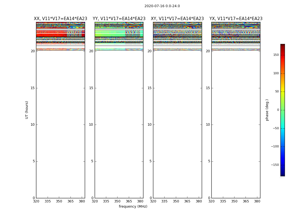The height and width of the screenshot is (220, 289).
Task: Click the 365 frequency tick under XY panel
Action: click(187, 201)
